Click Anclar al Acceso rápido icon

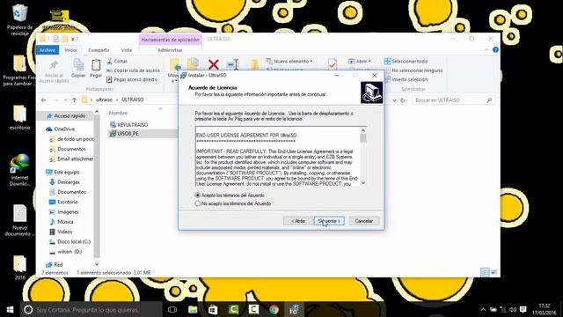(54, 71)
